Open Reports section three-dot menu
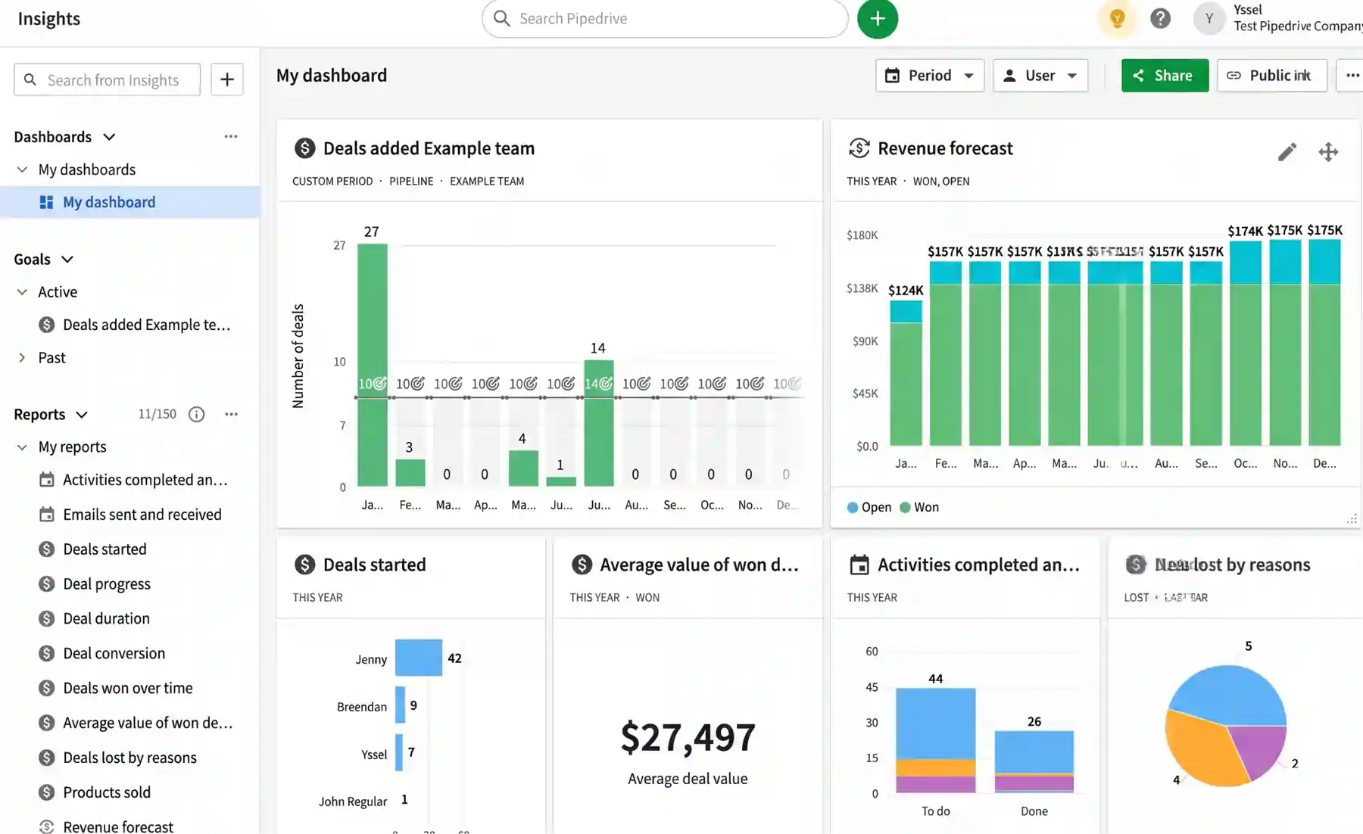Viewport: 1363px width, 834px height. pyautogui.click(x=231, y=414)
